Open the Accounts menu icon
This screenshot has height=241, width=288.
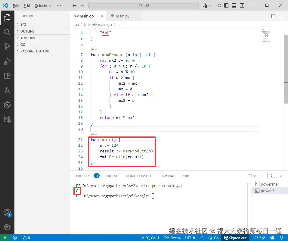click(x=7, y=213)
